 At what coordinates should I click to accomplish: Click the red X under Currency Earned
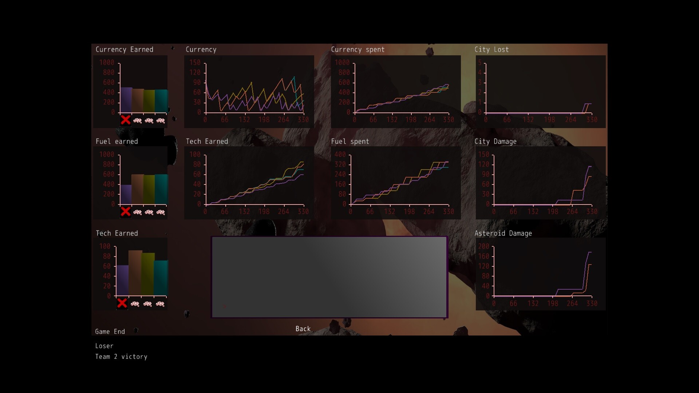(x=125, y=120)
